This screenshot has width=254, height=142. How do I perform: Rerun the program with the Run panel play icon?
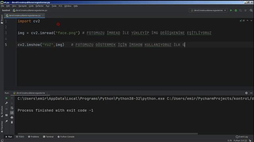point(6,98)
